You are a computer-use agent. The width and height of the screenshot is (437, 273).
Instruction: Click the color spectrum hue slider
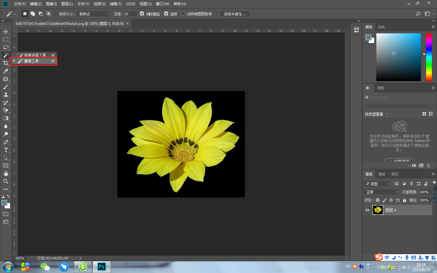pyautogui.click(x=429, y=57)
